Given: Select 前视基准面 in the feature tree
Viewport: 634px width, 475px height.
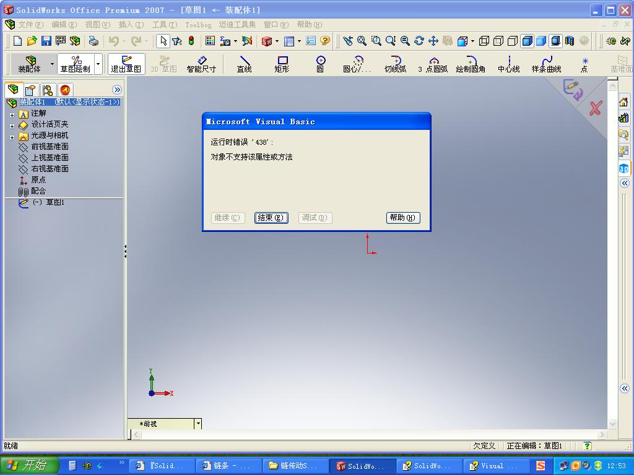Looking at the screenshot, I should (x=50, y=146).
